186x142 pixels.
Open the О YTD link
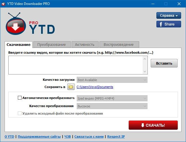[x=9, y=137]
